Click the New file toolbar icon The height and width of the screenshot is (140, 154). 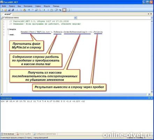[2, 10]
